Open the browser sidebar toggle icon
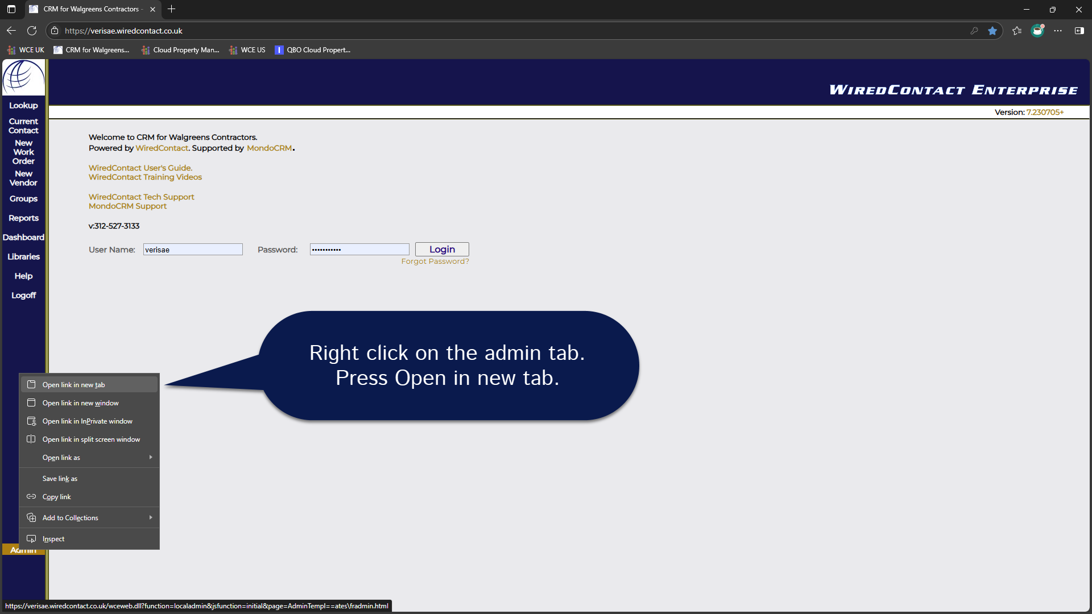 tap(1079, 31)
